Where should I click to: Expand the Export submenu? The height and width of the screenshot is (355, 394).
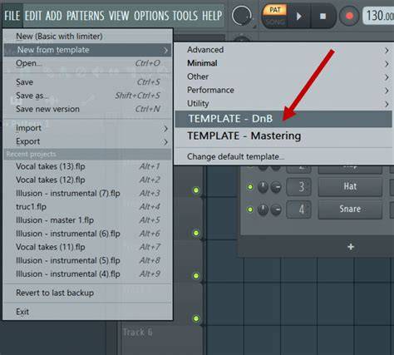click(x=87, y=141)
